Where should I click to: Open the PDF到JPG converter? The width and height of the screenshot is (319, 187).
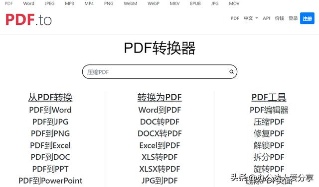tap(50, 122)
